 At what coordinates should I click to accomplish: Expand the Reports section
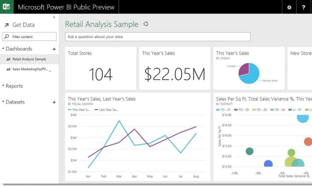pos(3,86)
